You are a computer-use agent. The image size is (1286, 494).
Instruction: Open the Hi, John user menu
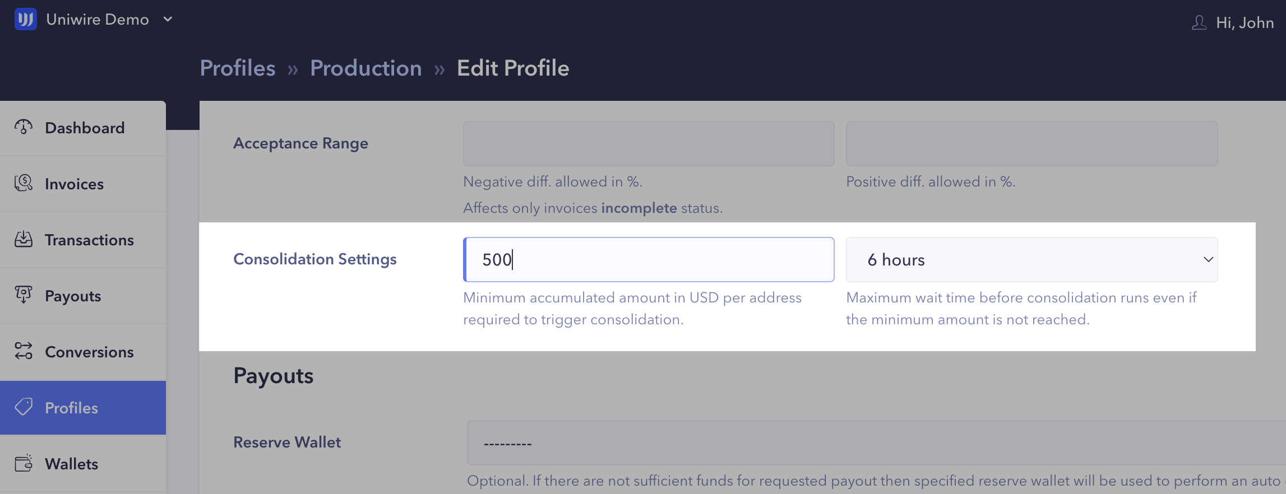point(1245,22)
